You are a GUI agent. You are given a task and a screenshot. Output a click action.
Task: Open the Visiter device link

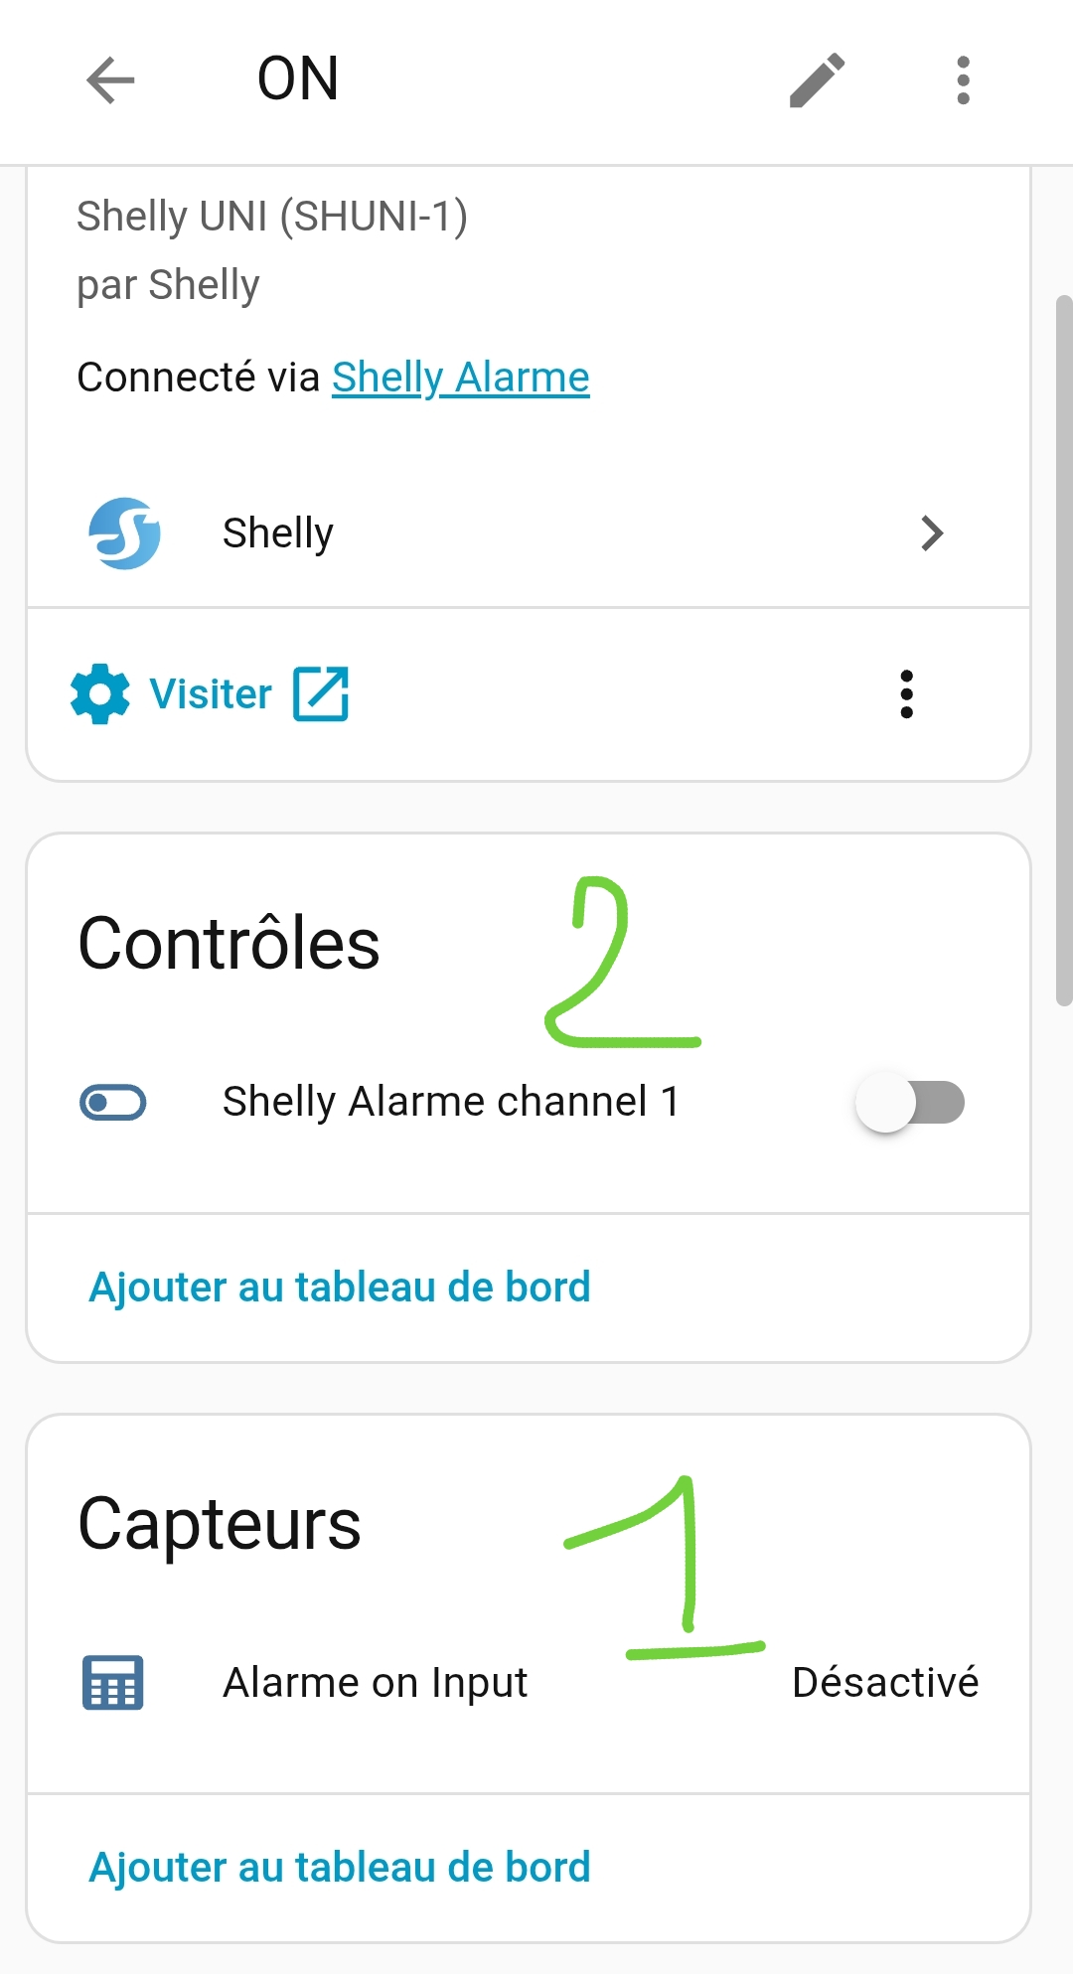(211, 694)
